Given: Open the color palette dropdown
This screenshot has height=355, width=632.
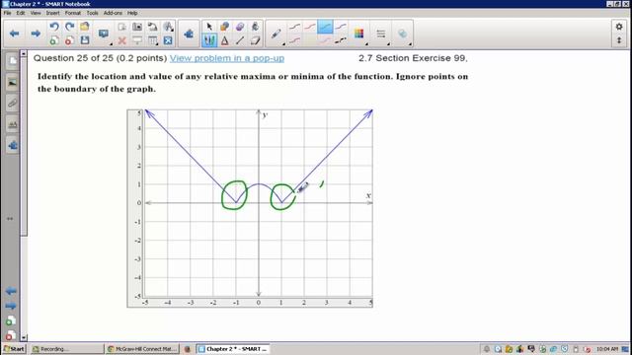Looking at the screenshot, I should (x=359, y=34).
